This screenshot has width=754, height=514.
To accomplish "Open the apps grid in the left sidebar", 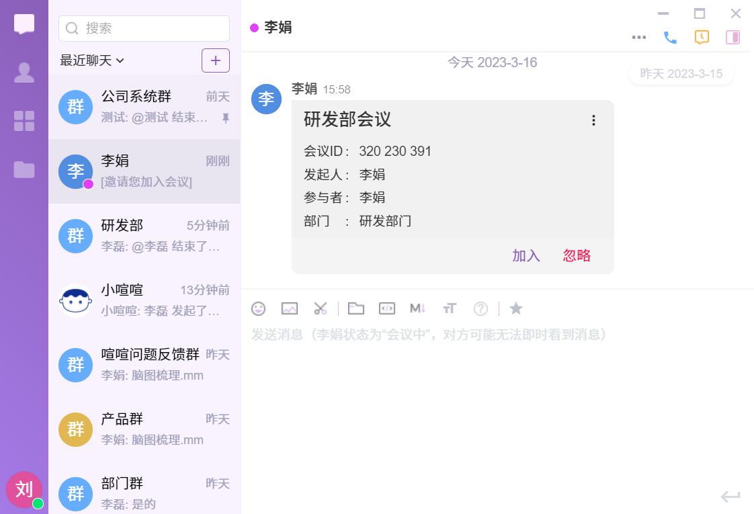I will tap(24, 121).
